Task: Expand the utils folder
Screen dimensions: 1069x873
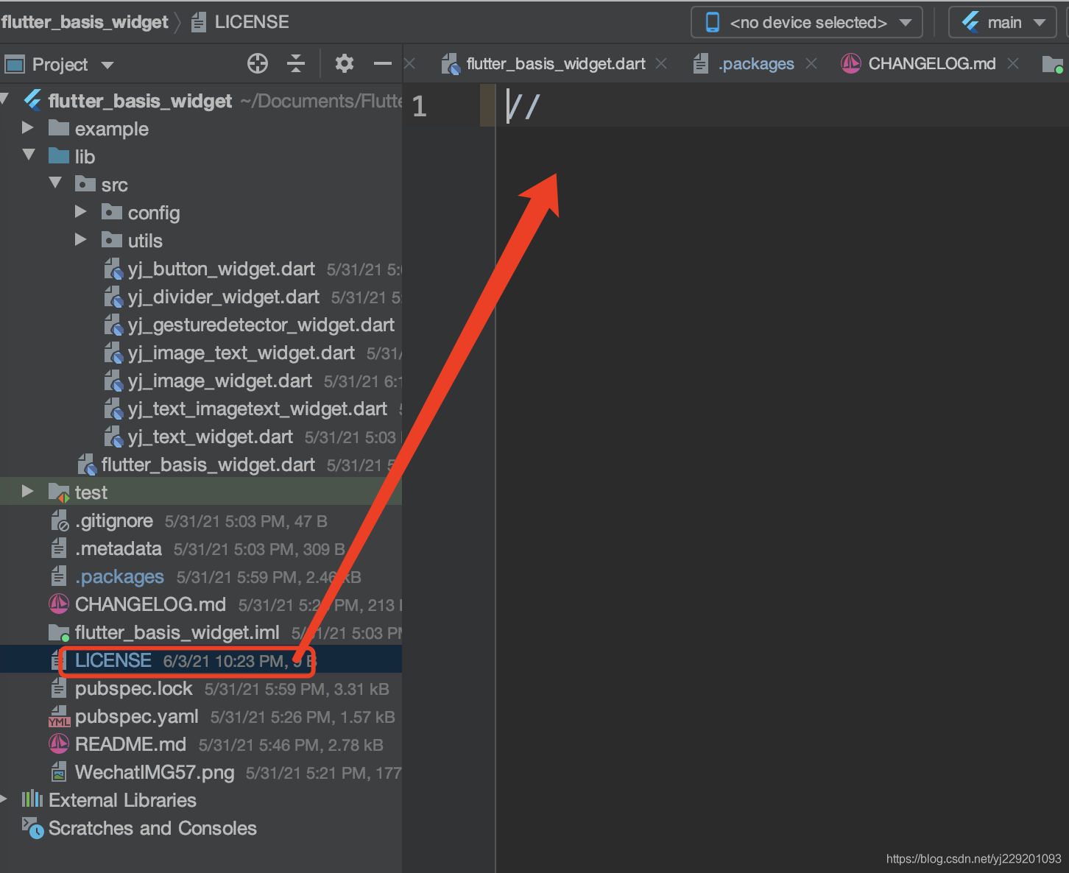Action: 81,240
